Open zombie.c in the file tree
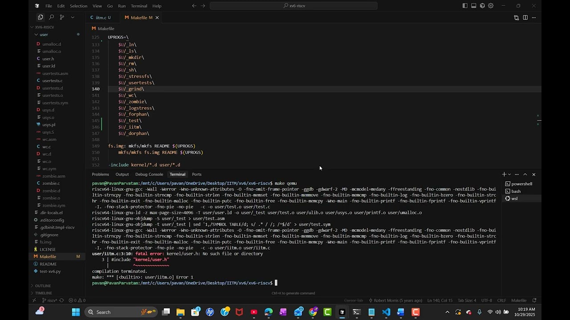 point(51,183)
